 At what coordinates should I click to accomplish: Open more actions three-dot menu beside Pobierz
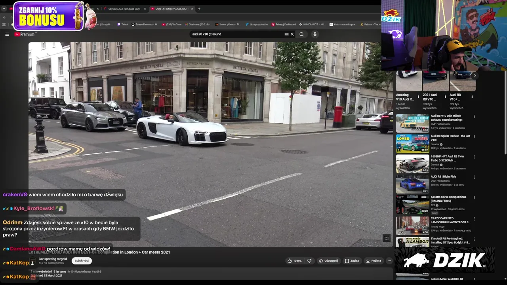point(389,261)
